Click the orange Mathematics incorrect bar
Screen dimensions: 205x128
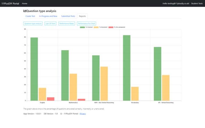click(x=73, y=87)
